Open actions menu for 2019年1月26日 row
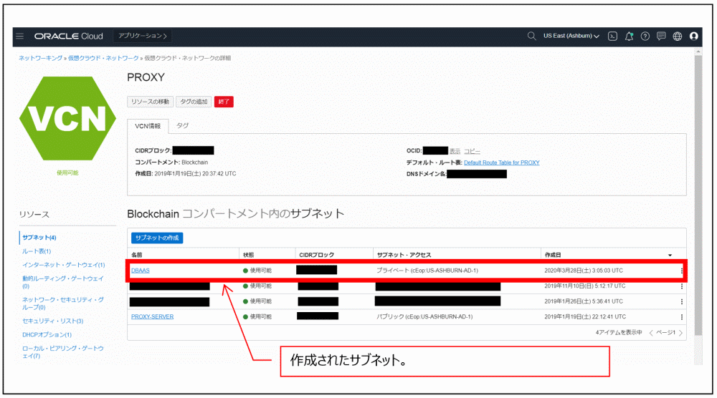This screenshot has height=398, width=717. tap(681, 301)
